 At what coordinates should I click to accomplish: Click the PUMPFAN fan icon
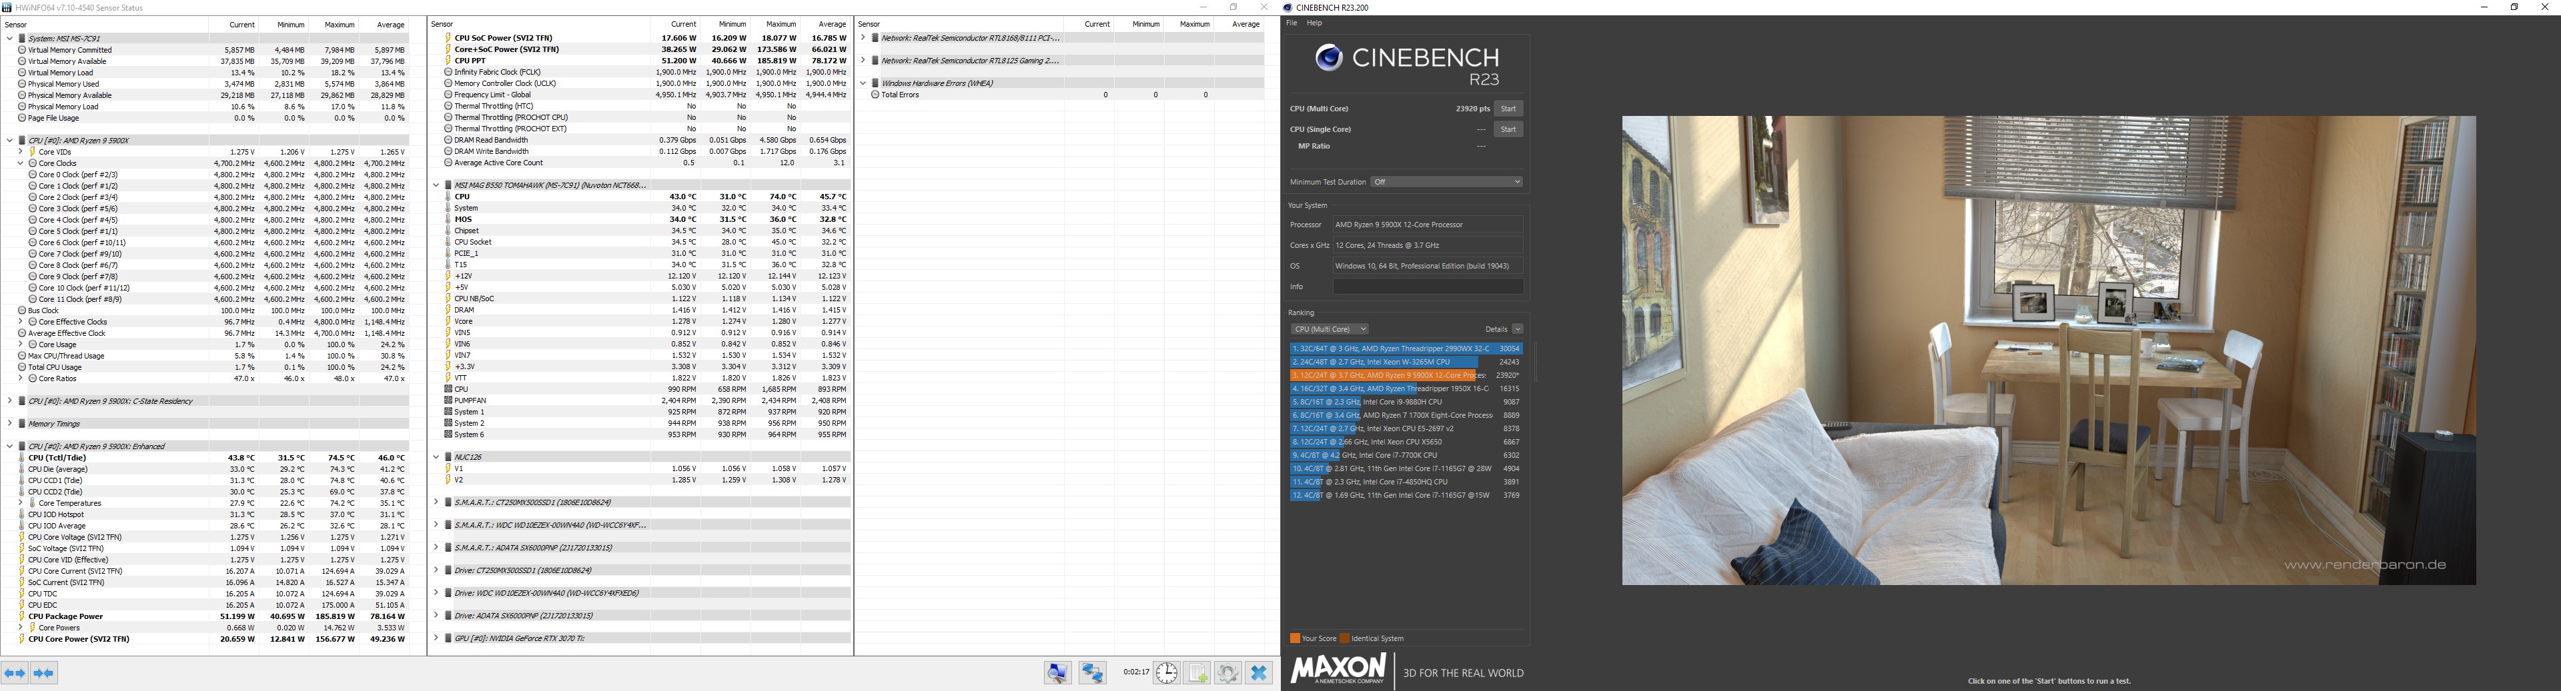point(448,401)
